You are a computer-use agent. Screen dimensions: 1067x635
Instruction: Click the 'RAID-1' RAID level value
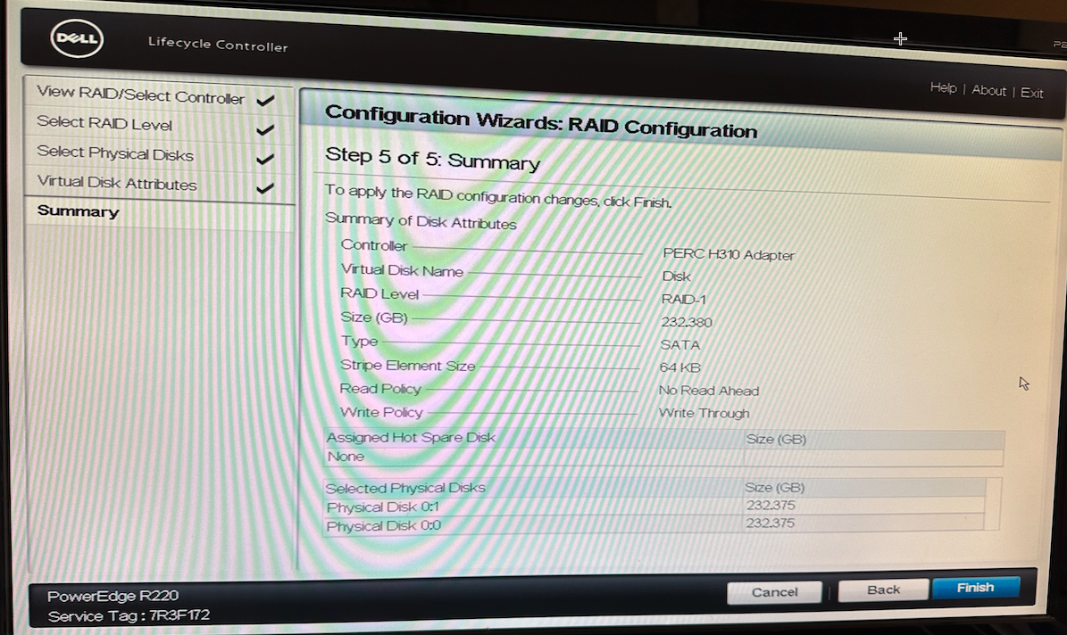click(x=684, y=299)
